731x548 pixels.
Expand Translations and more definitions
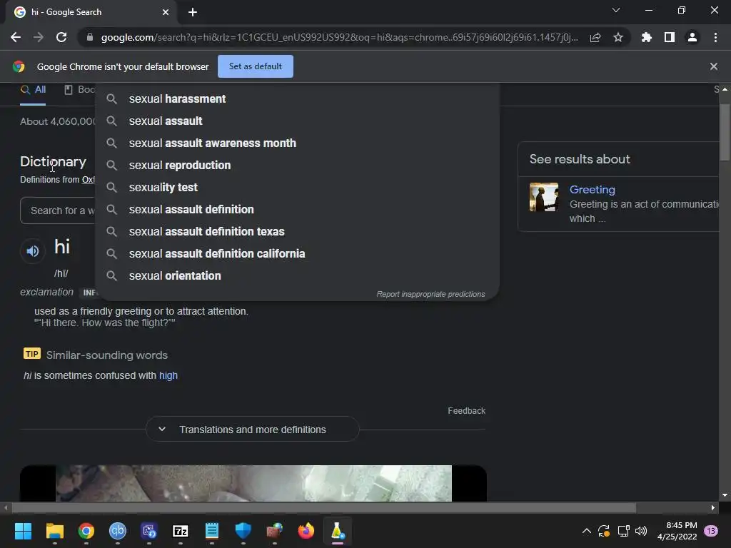coord(253,429)
